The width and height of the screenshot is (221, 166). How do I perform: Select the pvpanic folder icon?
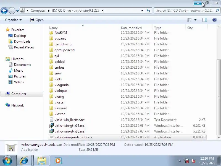(x=51, y=38)
